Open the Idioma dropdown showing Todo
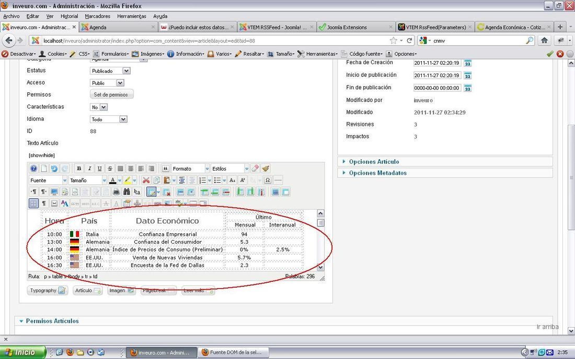The height and width of the screenshot is (359, 575). pos(109,119)
